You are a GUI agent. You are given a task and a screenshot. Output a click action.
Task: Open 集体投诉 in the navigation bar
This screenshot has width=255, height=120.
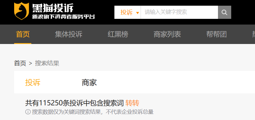(69, 34)
